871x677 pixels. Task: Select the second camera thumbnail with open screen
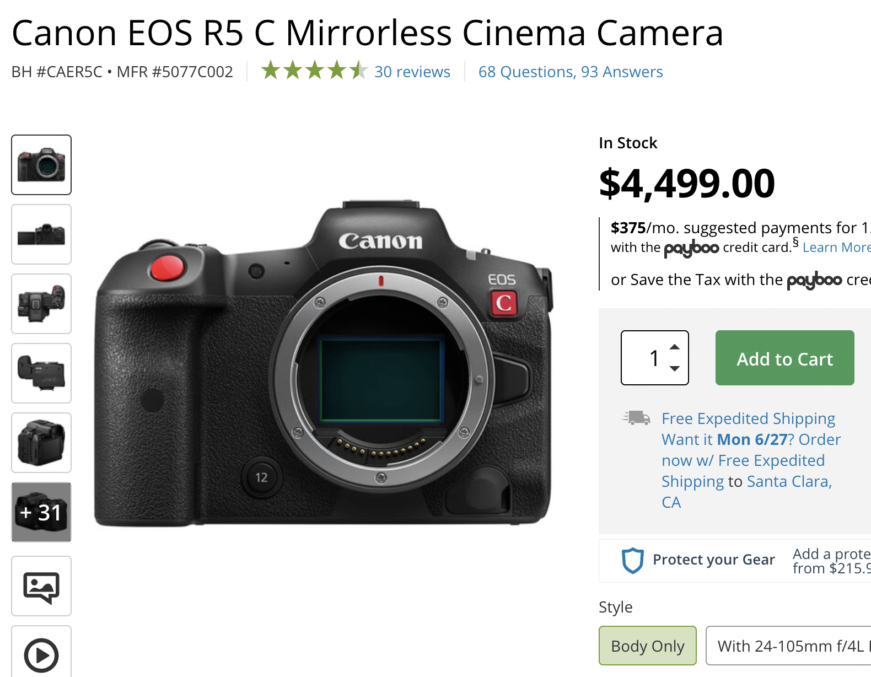click(x=41, y=234)
